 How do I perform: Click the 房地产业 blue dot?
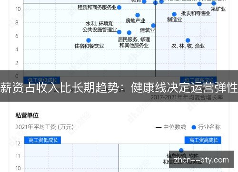coord(138,15)
